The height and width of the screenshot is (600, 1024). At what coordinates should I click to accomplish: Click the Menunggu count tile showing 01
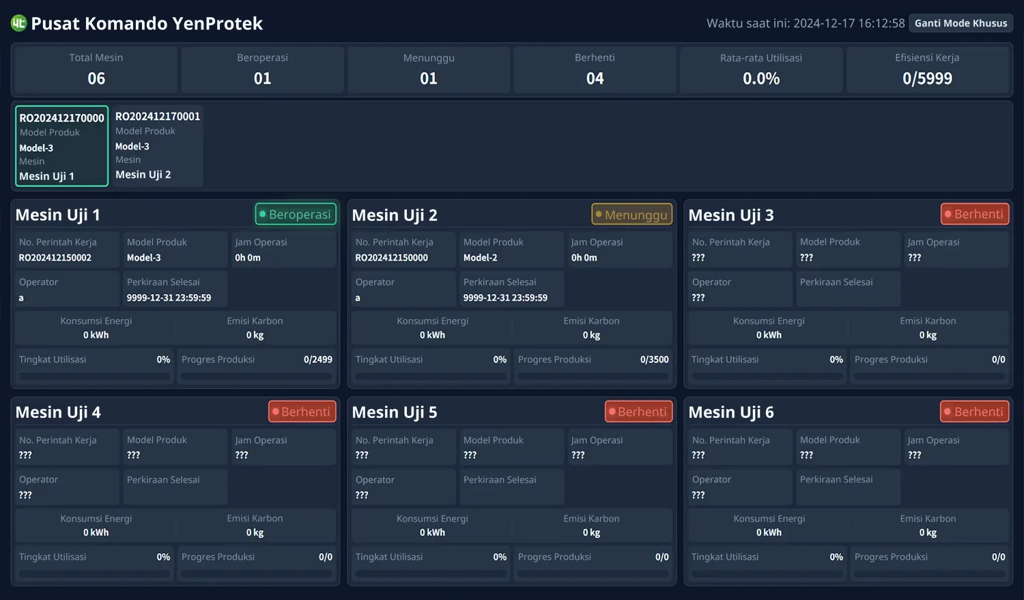pyautogui.click(x=429, y=70)
